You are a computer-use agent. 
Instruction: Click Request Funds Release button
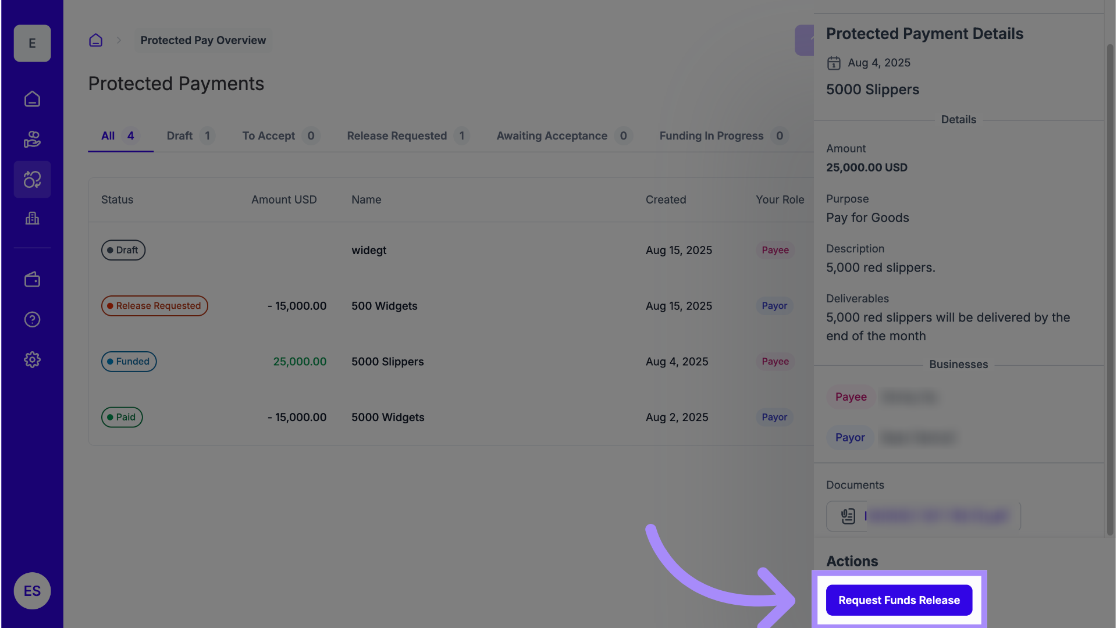pos(899,600)
